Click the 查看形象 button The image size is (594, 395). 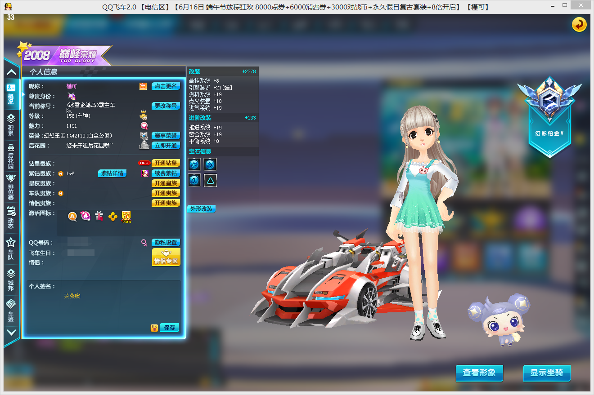(x=479, y=373)
